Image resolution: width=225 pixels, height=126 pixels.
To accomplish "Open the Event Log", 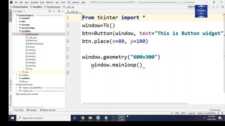I will [215, 110].
